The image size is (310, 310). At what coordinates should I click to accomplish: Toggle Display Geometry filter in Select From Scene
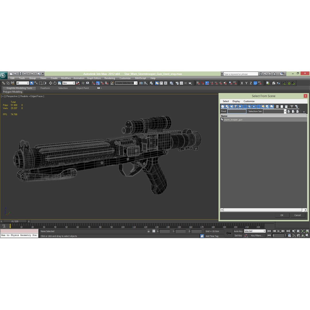click(x=223, y=106)
